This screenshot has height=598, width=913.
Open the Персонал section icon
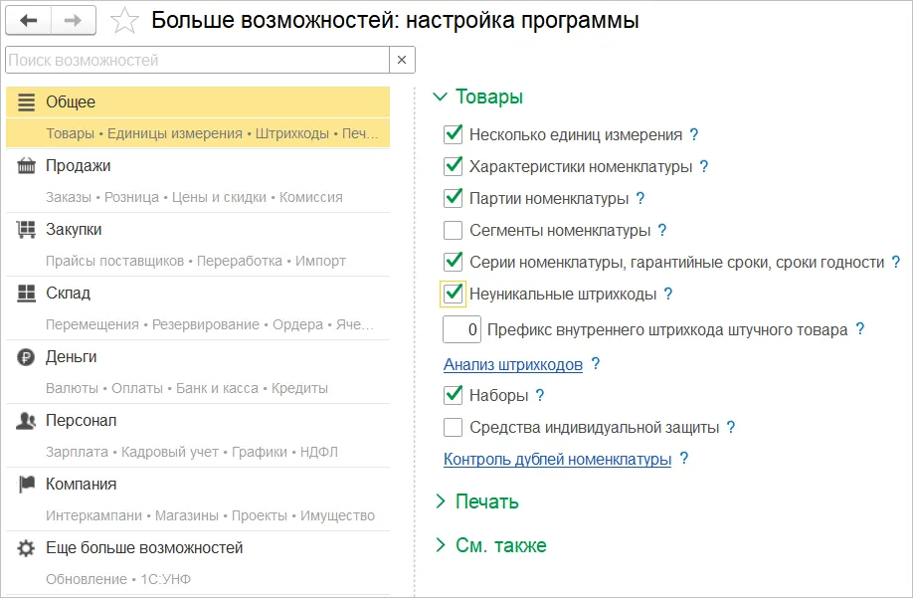click(27, 421)
